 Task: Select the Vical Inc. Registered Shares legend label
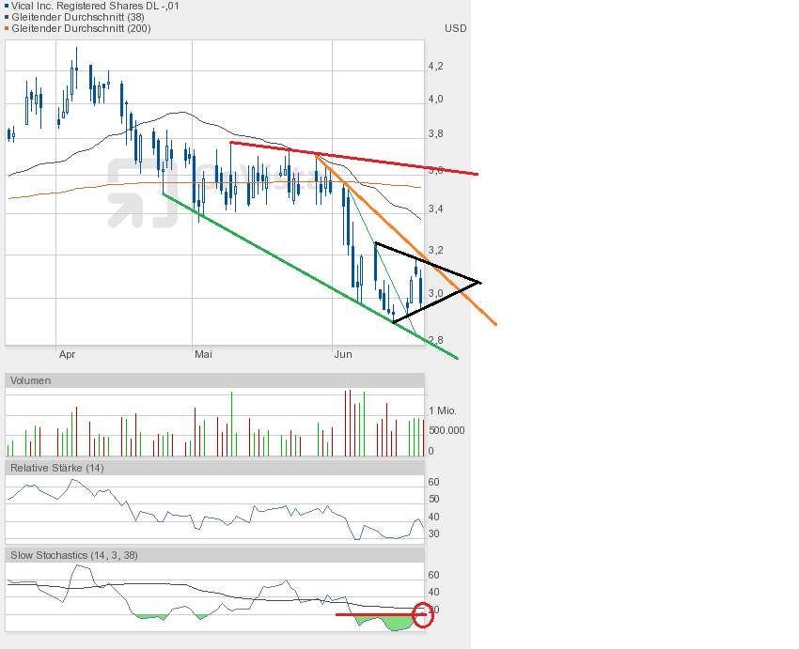coord(94,6)
